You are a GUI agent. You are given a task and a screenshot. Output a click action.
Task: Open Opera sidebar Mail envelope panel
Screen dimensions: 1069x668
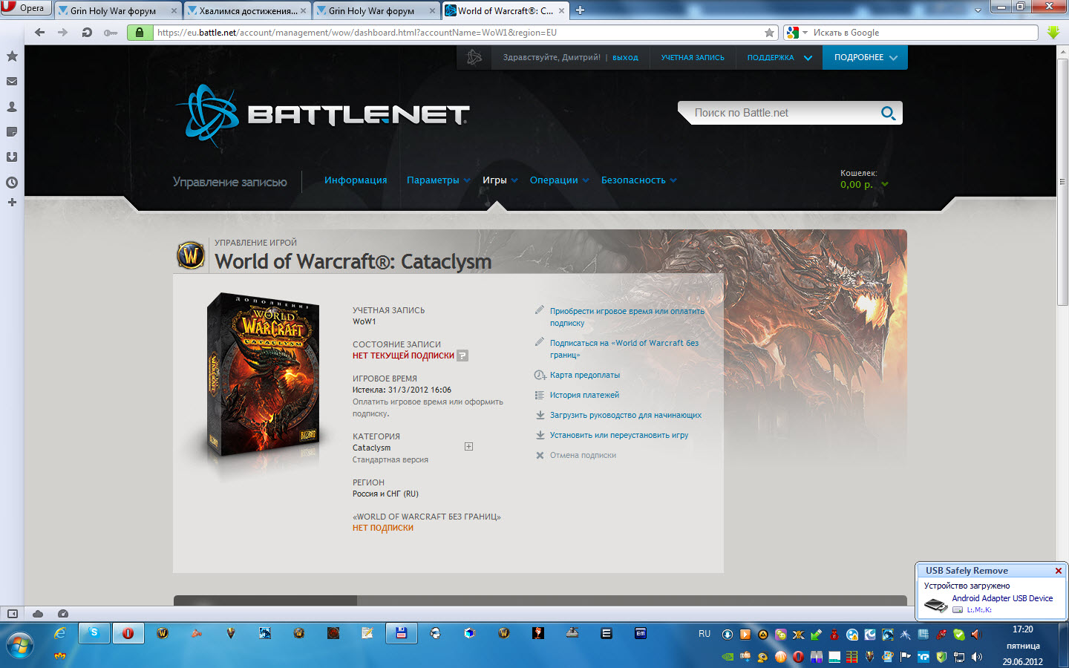coord(12,82)
